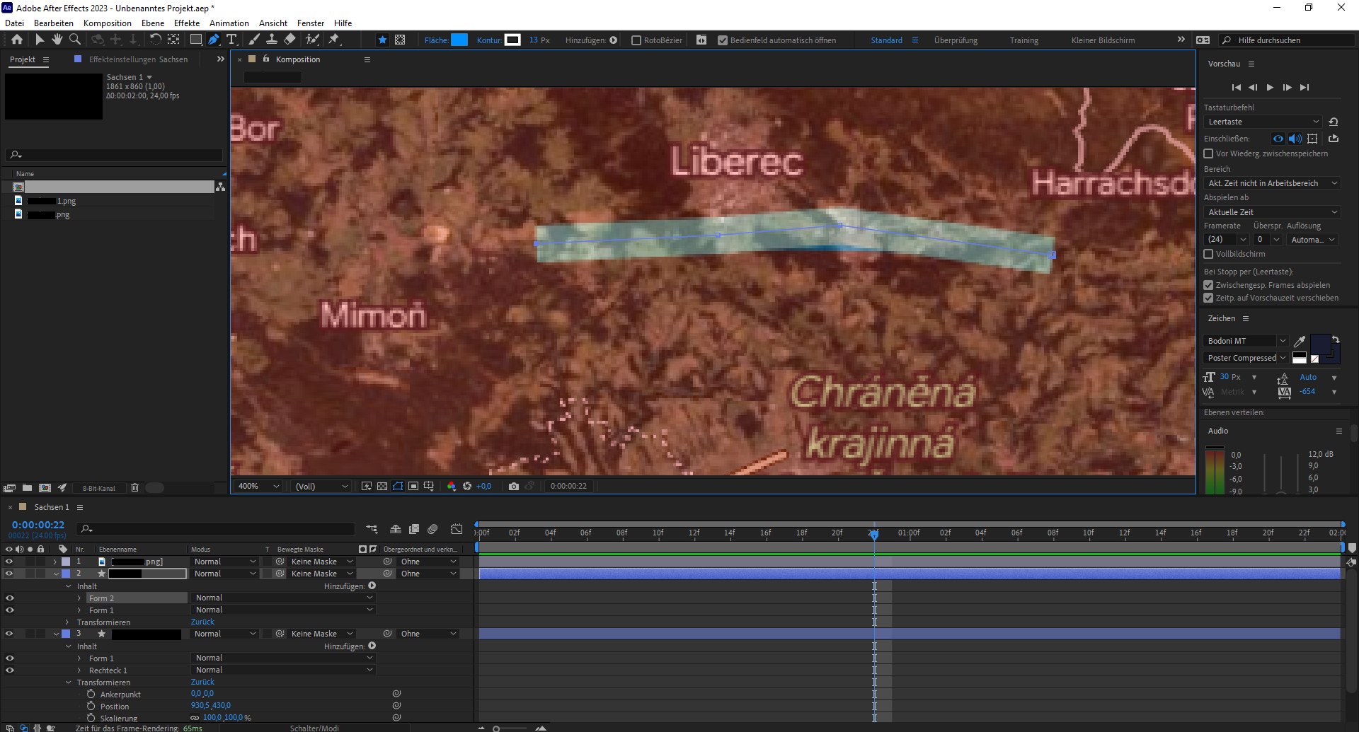Click Zurück on the Transformieren group
This screenshot has height=732, width=1359.
pos(202,682)
